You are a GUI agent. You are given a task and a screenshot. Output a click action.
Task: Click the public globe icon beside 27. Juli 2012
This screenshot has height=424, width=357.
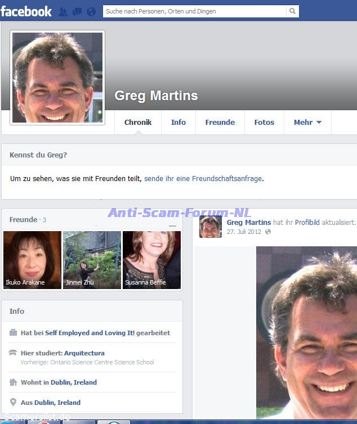pos(268,232)
